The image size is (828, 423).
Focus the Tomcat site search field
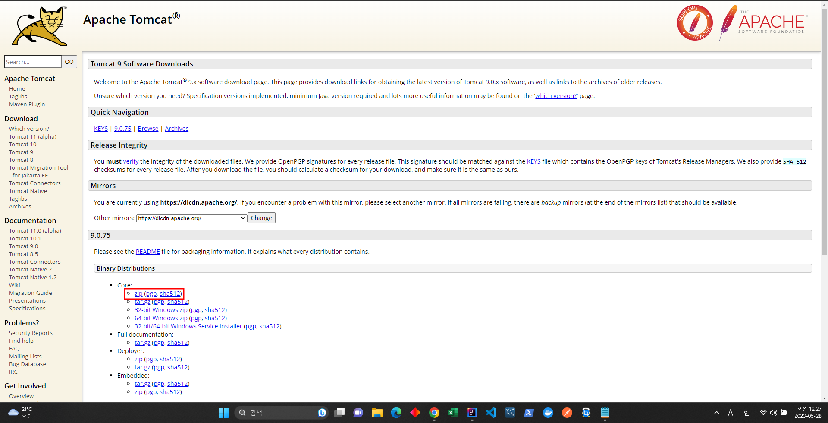click(33, 62)
